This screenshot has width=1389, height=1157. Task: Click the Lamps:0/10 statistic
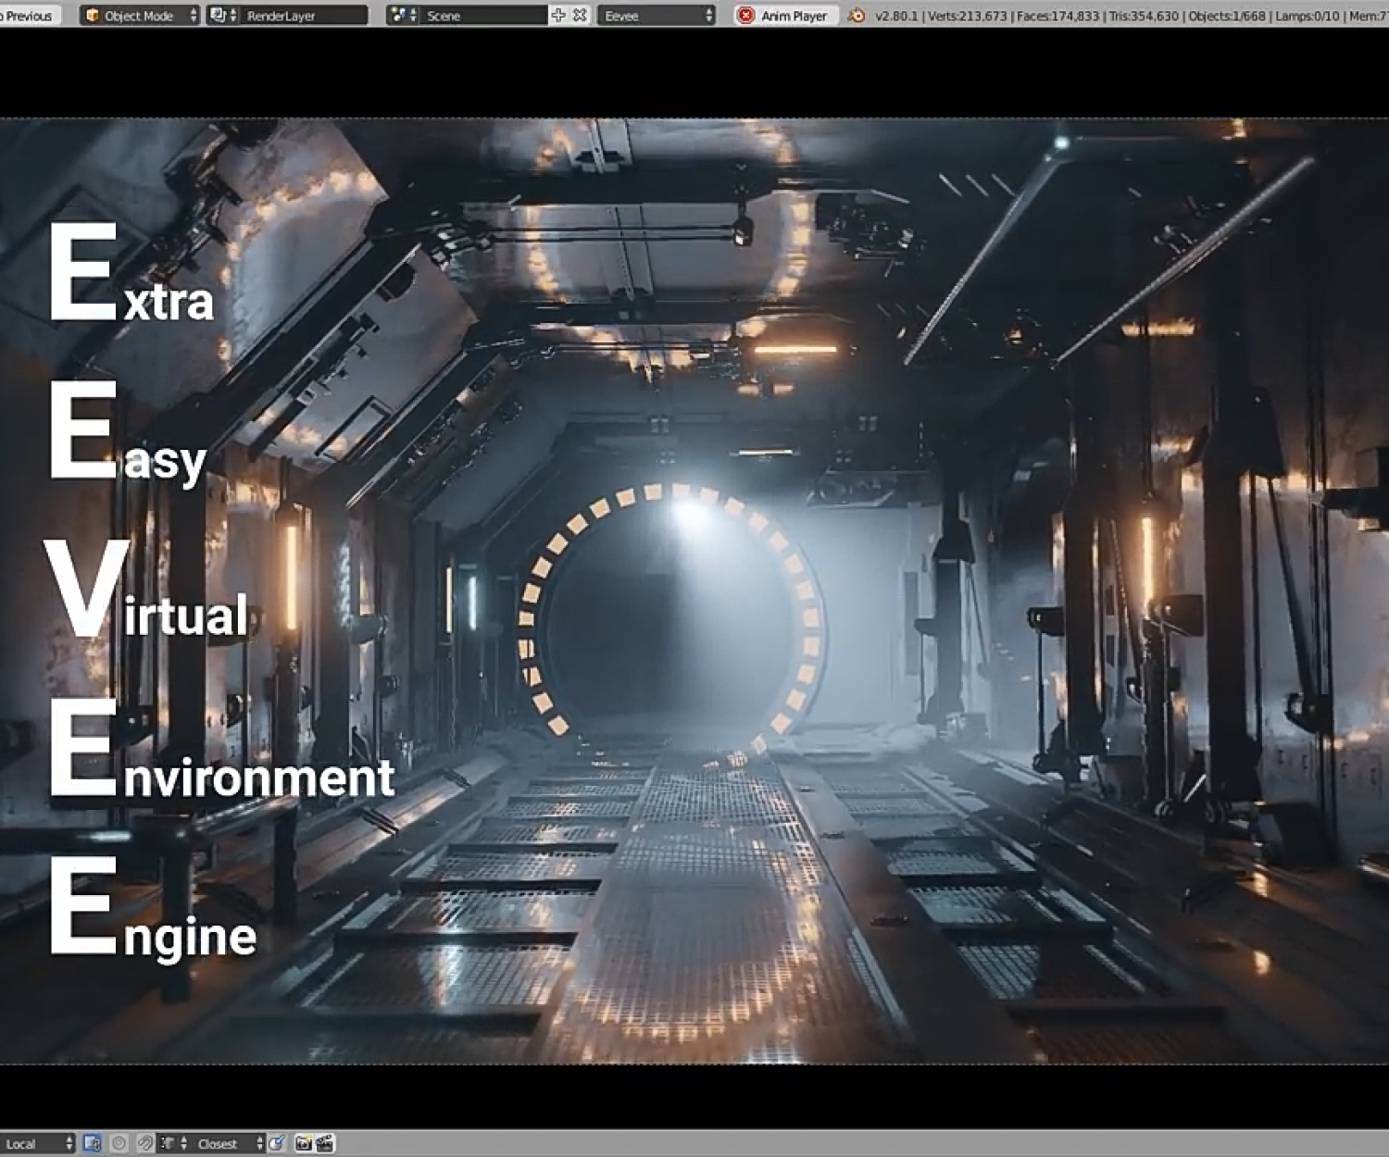(x=1308, y=16)
